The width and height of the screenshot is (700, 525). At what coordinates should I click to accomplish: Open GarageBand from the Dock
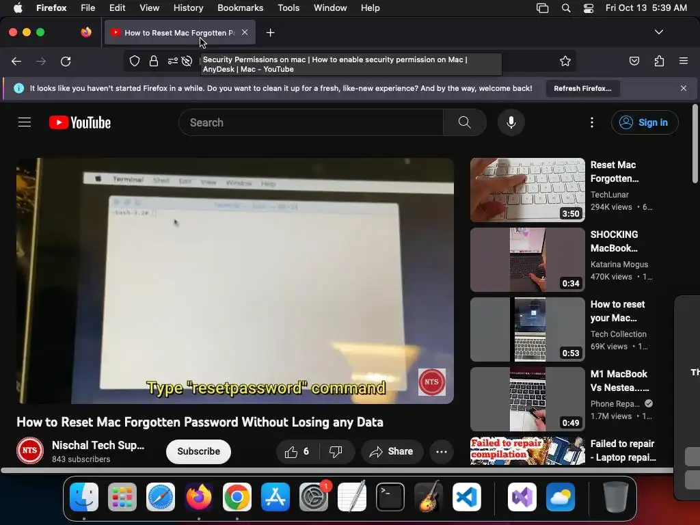tap(429, 496)
